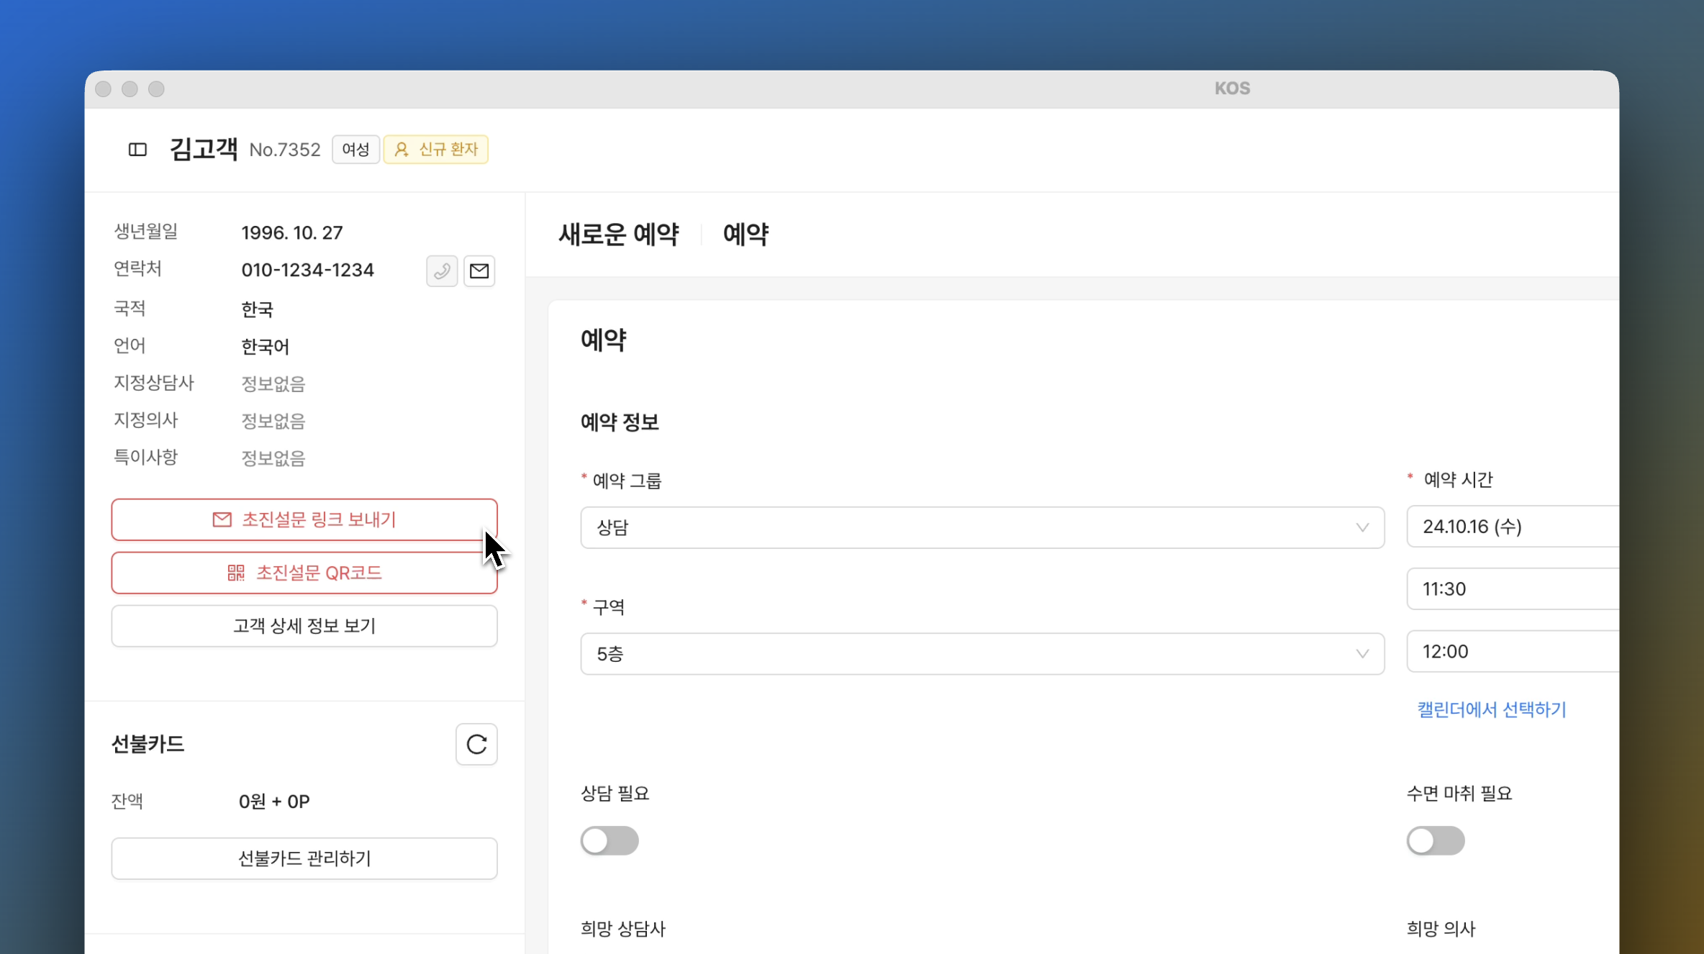Select the 새로운 예약 tab
1704x954 pixels.
[619, 235]
